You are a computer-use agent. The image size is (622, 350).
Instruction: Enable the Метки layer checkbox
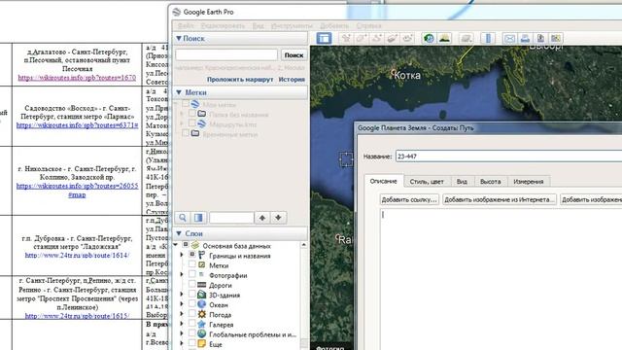pyautogui.click(x=192, y=264)
